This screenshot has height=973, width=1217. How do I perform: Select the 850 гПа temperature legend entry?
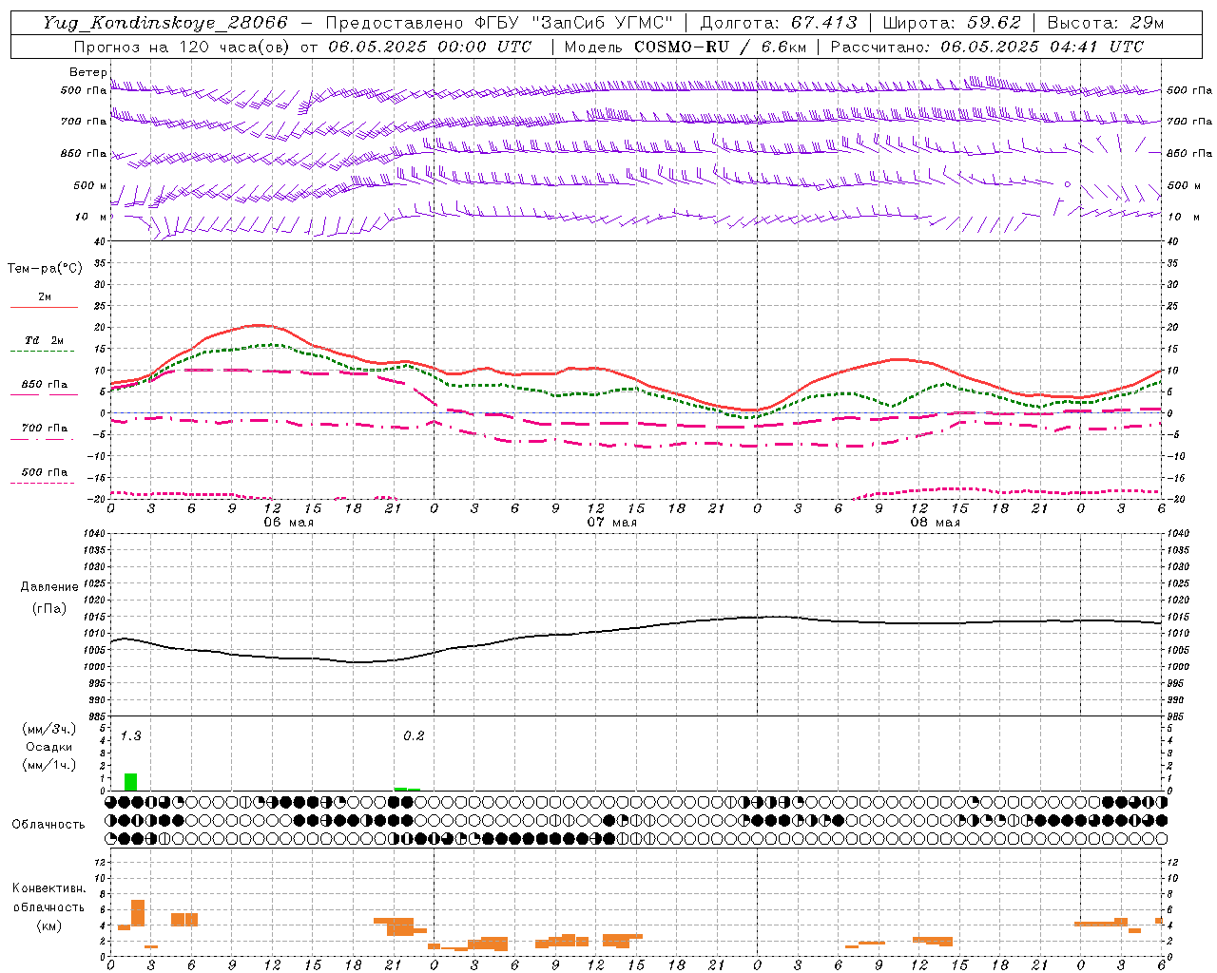(44, 384)
